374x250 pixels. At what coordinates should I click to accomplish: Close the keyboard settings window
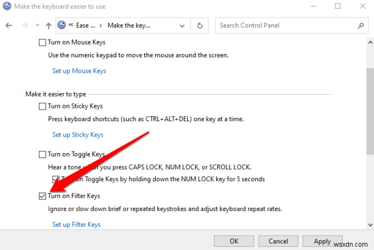tap(362, 6)
